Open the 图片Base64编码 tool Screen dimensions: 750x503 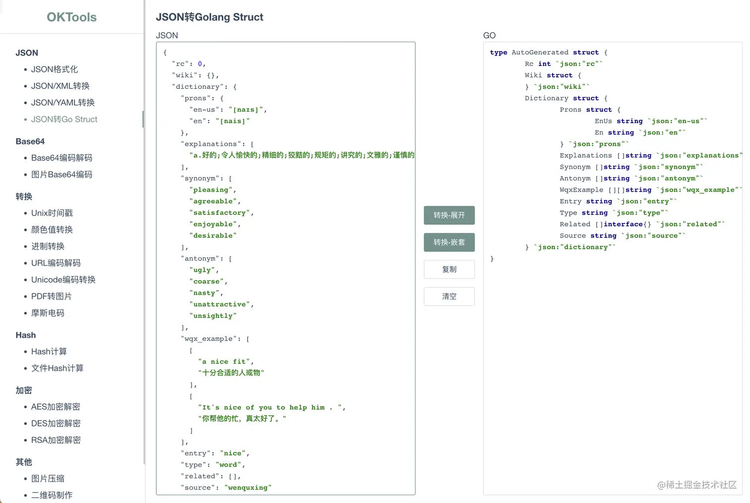(x=62, y=175)
